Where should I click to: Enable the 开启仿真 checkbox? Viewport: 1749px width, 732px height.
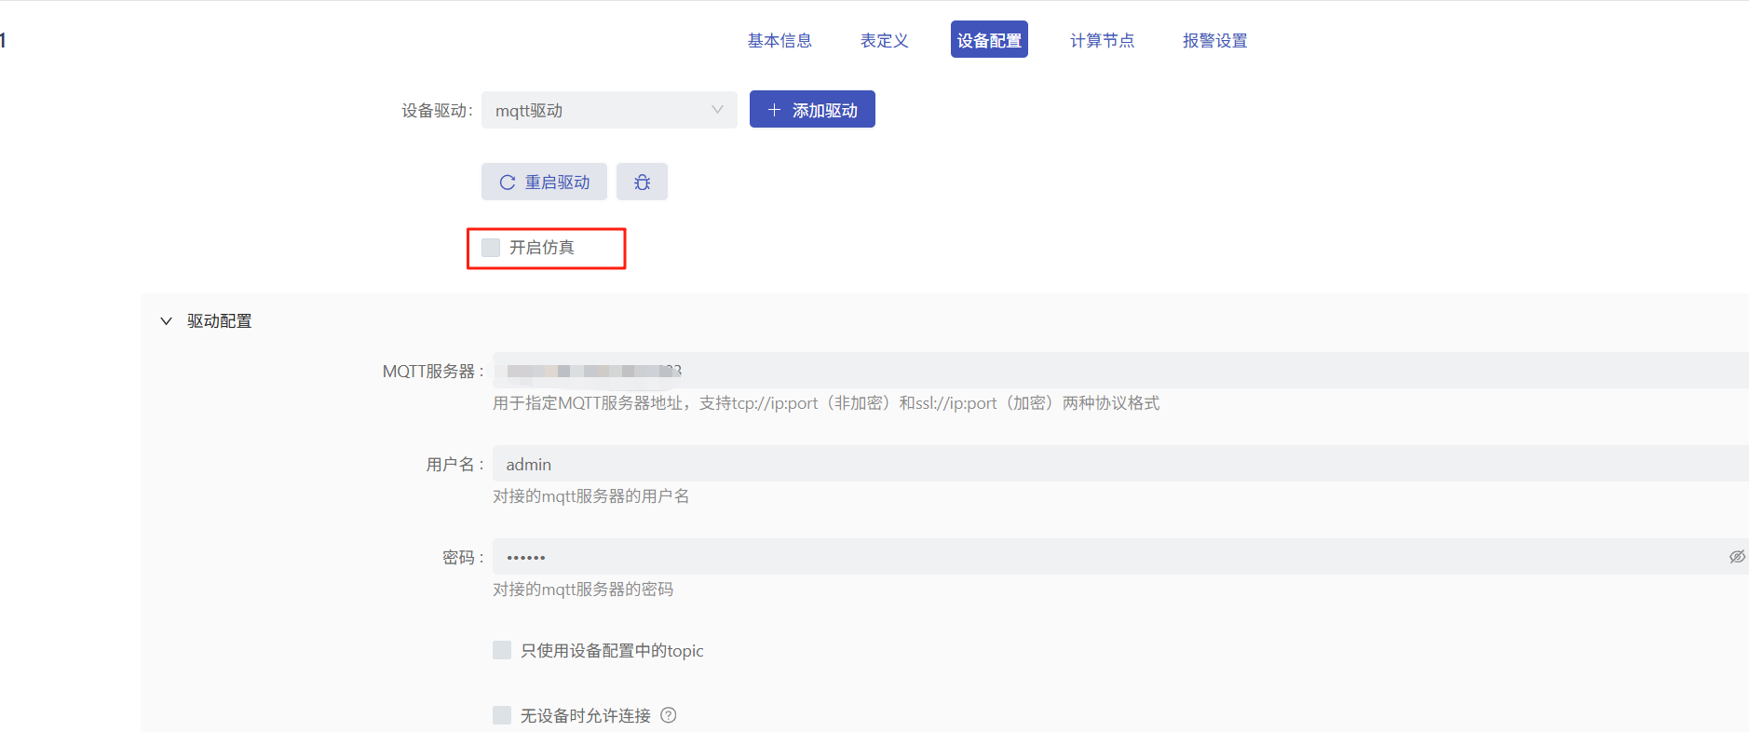tap(491, 248)
